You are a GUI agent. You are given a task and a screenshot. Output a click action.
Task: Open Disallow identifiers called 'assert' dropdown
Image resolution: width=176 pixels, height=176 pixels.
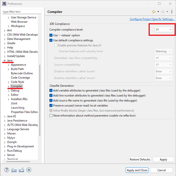pyautogui.click(x=164, y=71)
